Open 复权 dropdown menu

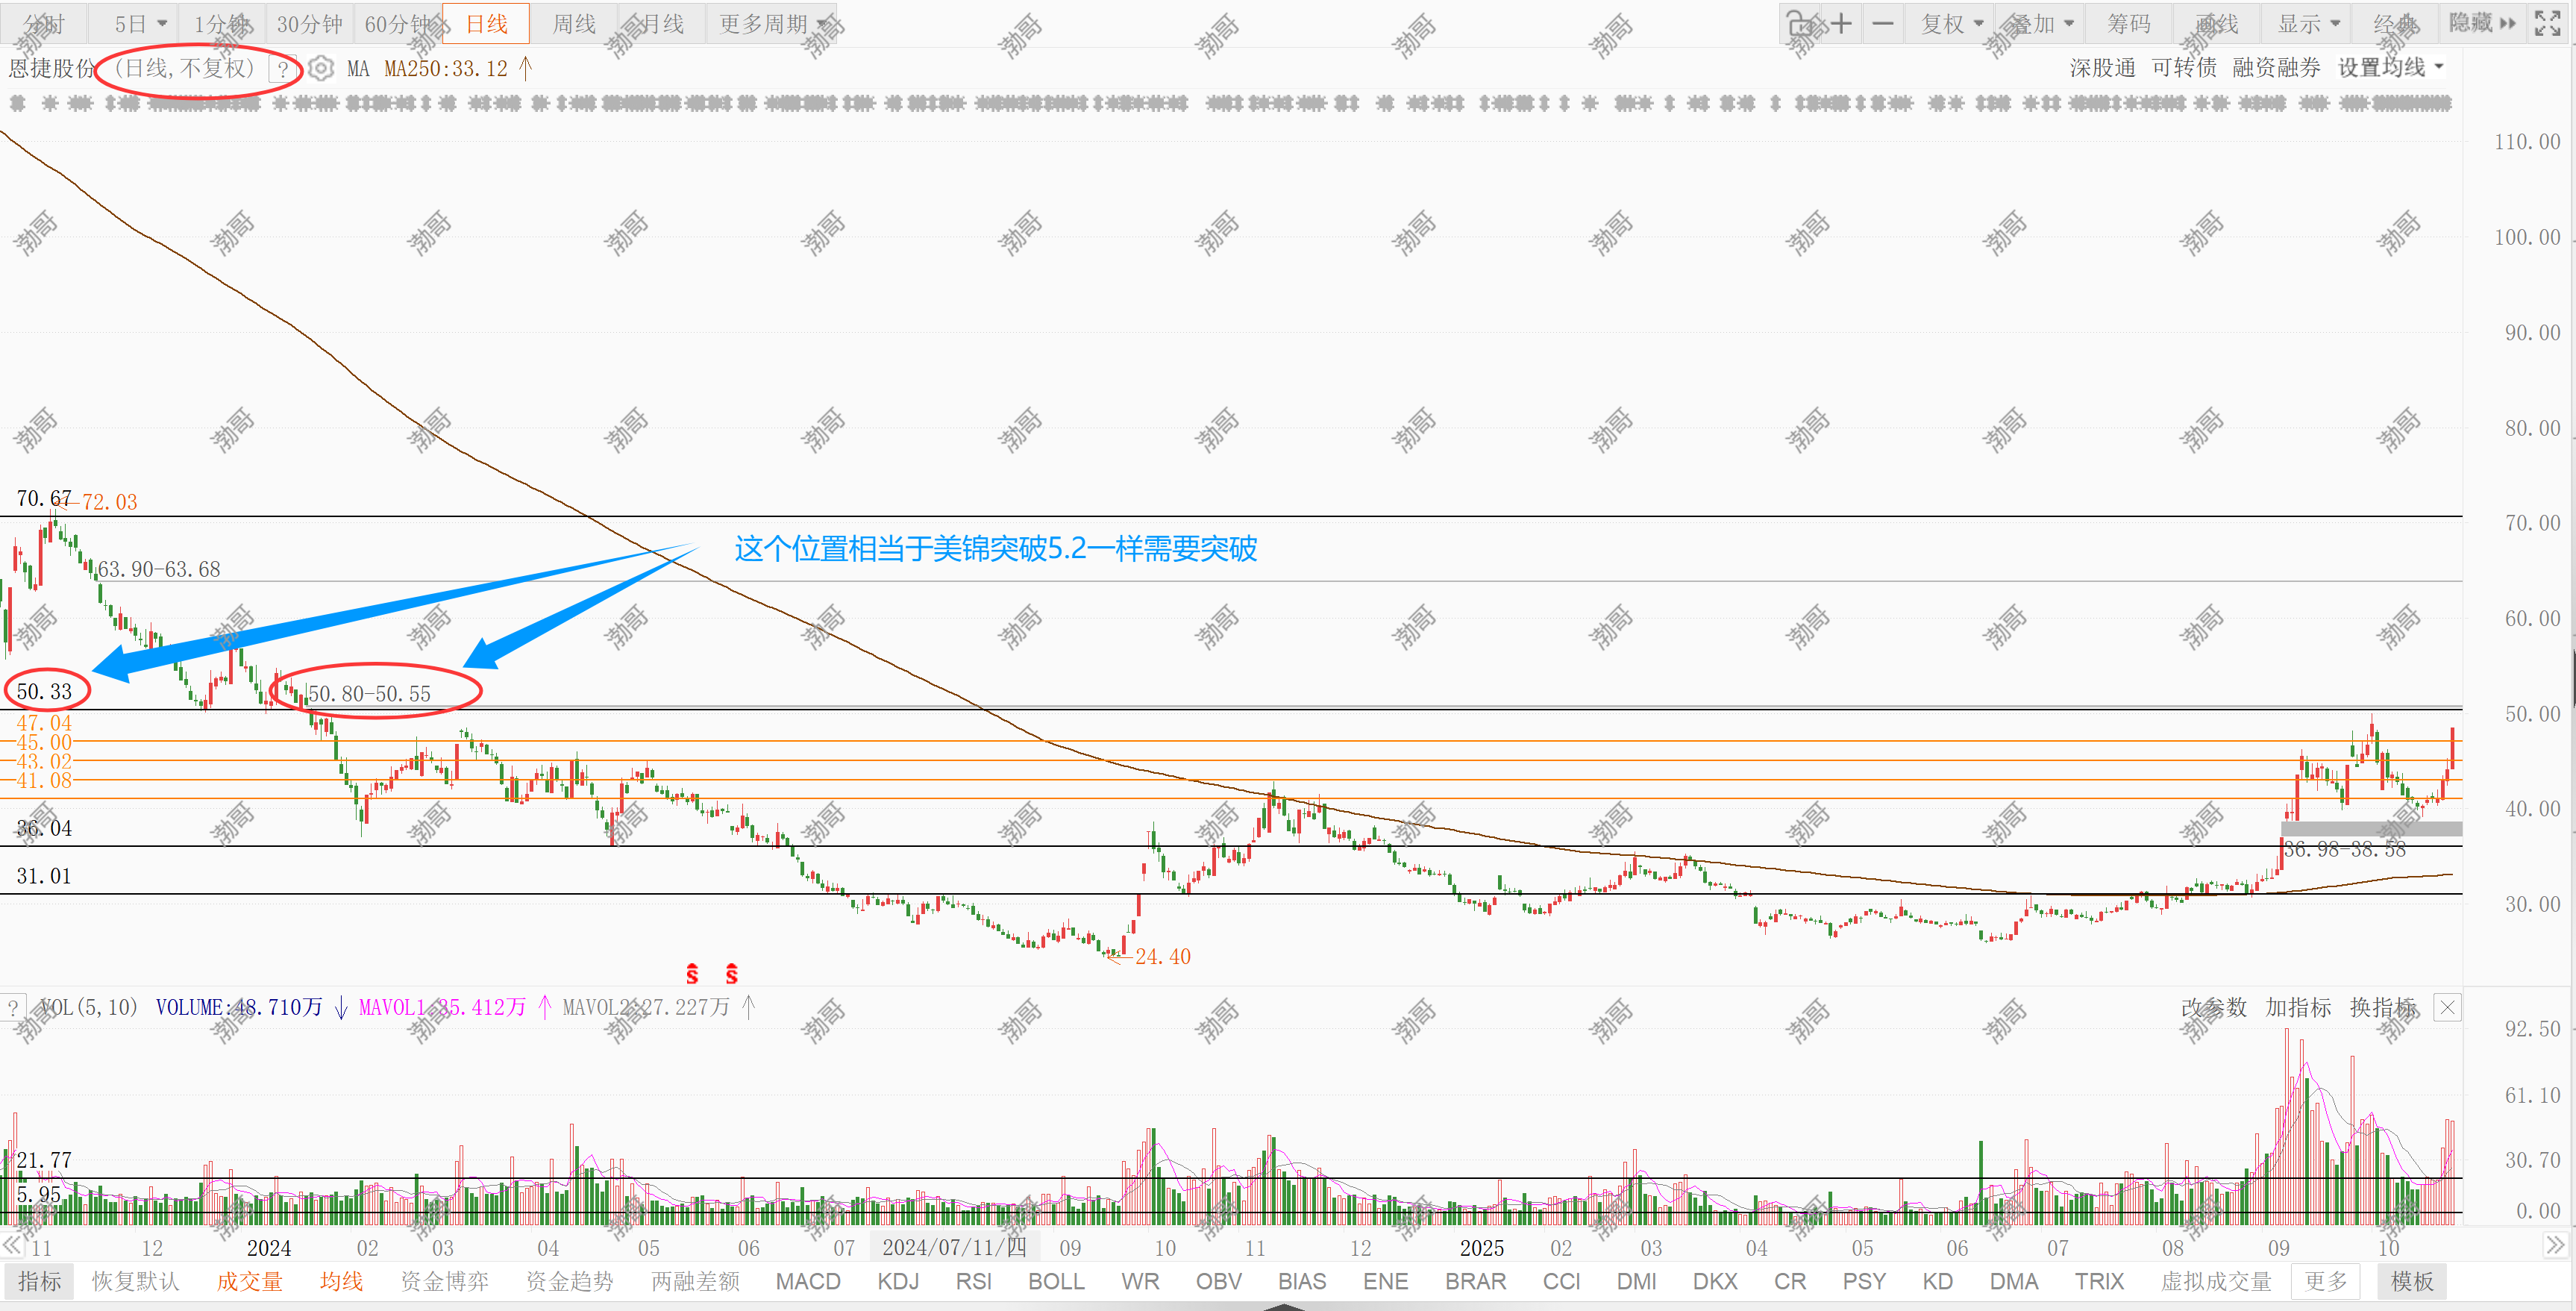pos(1951,23)
